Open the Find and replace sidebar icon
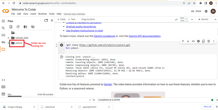Image resolution: width=218 pixels, height=110 pixels. 3,28
